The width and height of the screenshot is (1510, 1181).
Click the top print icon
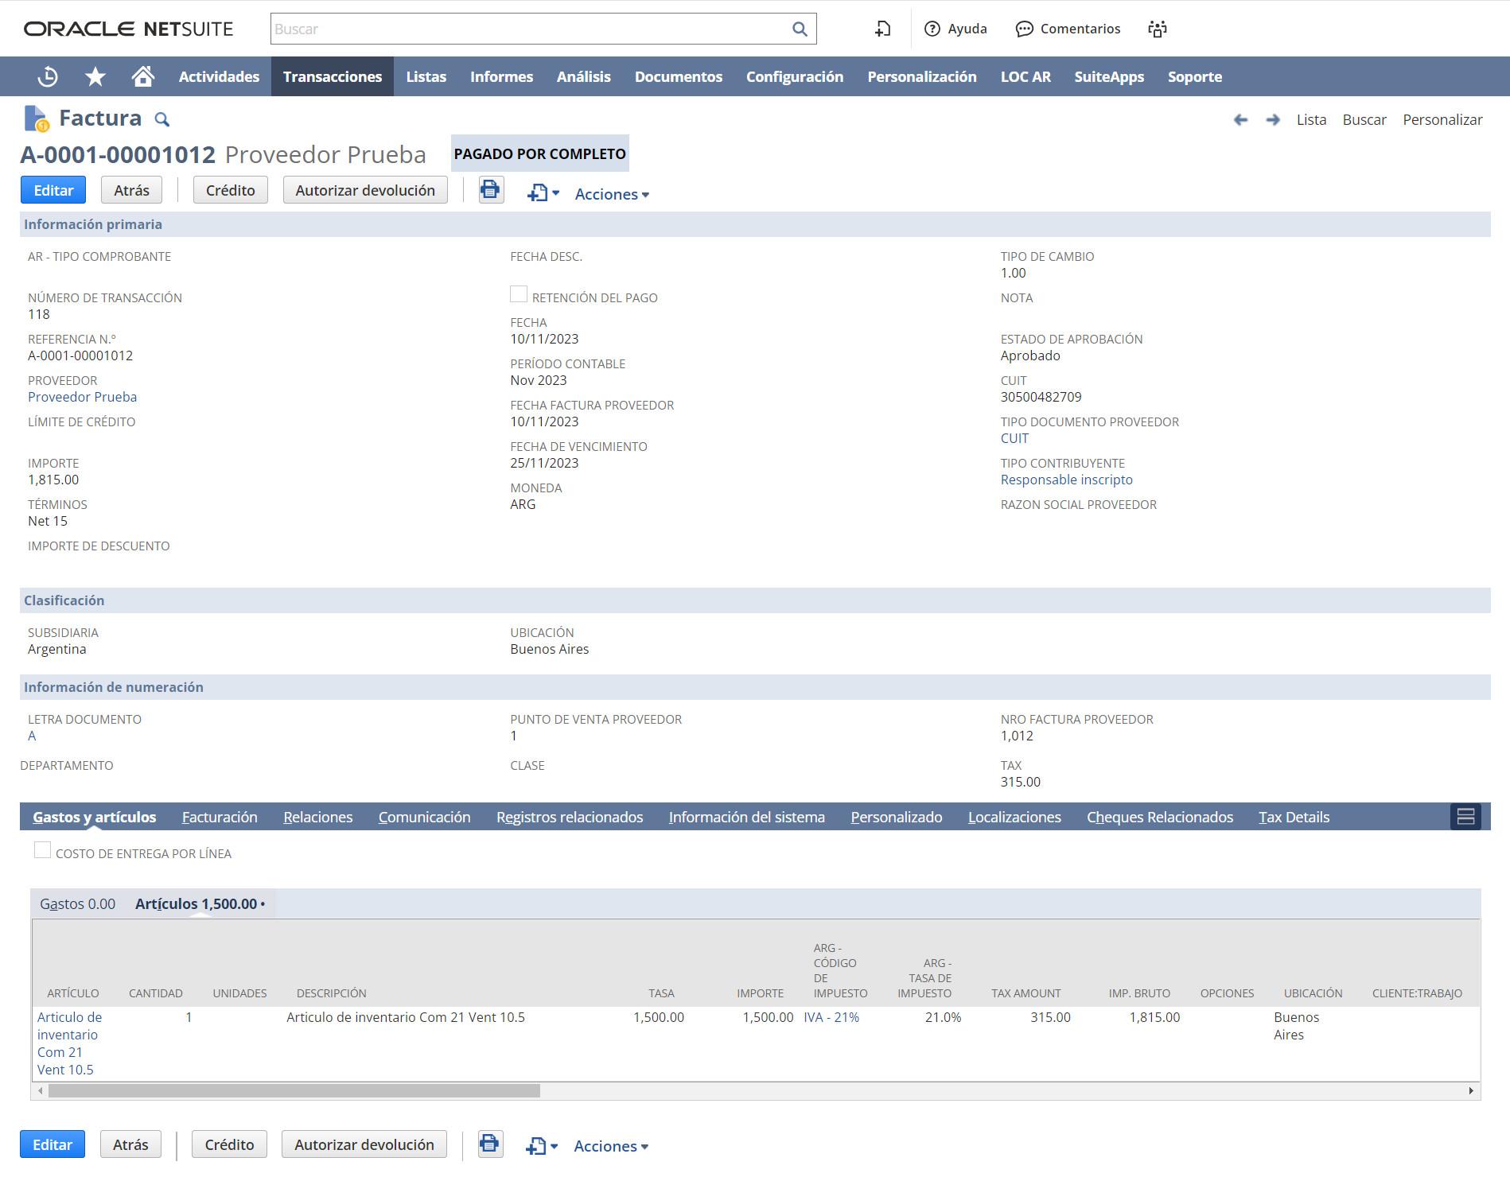(490, 190)
